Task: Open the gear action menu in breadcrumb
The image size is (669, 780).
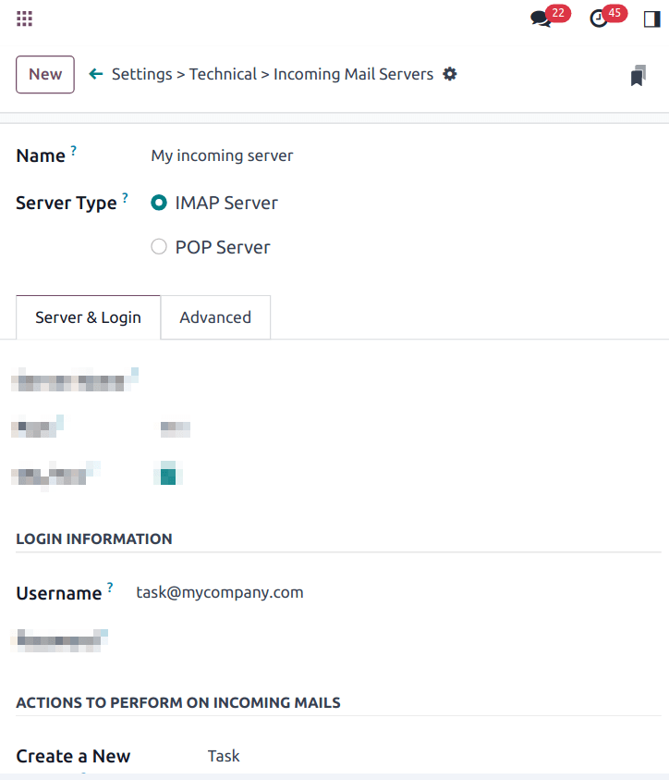Action: click(x=450, y=74)
